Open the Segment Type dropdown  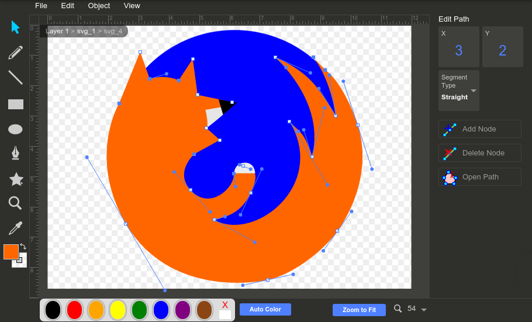(459, 91)
